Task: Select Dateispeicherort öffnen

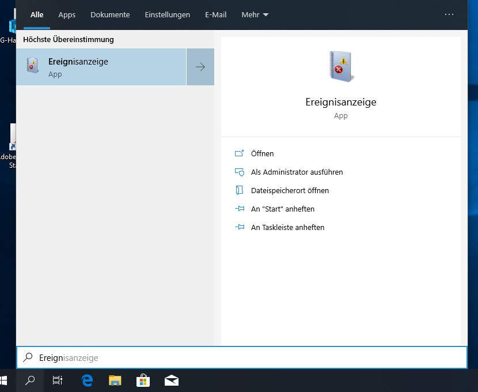Action: click(x=290, y=191)
